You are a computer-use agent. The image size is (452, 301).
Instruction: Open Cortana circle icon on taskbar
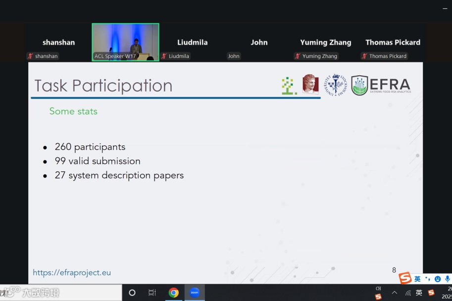tap(132, 293)
